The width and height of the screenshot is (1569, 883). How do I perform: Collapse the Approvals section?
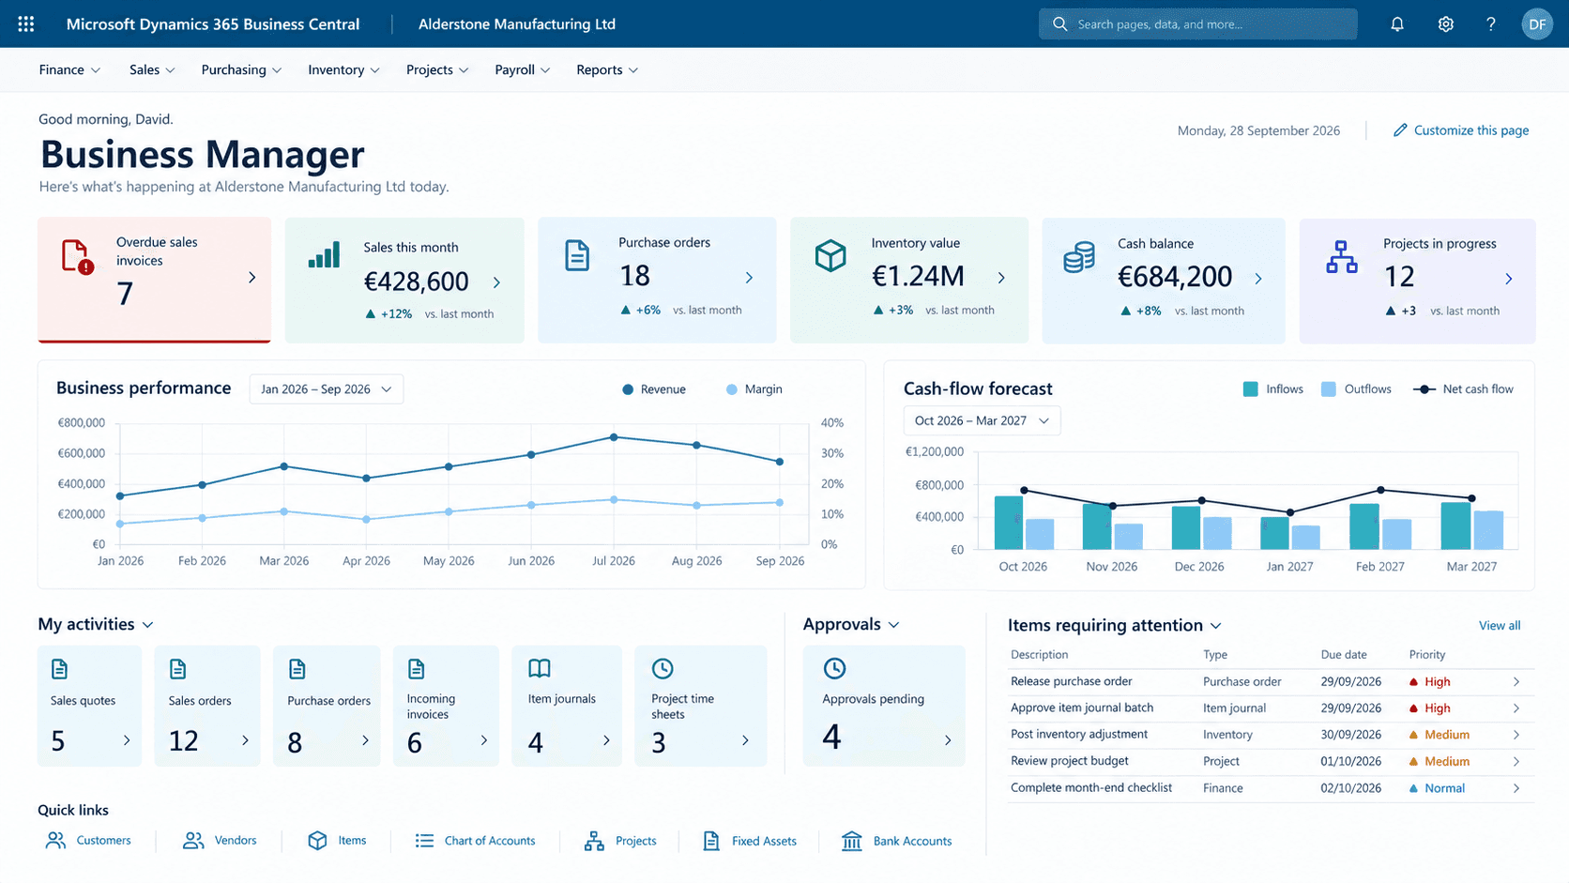click(893, 625)
